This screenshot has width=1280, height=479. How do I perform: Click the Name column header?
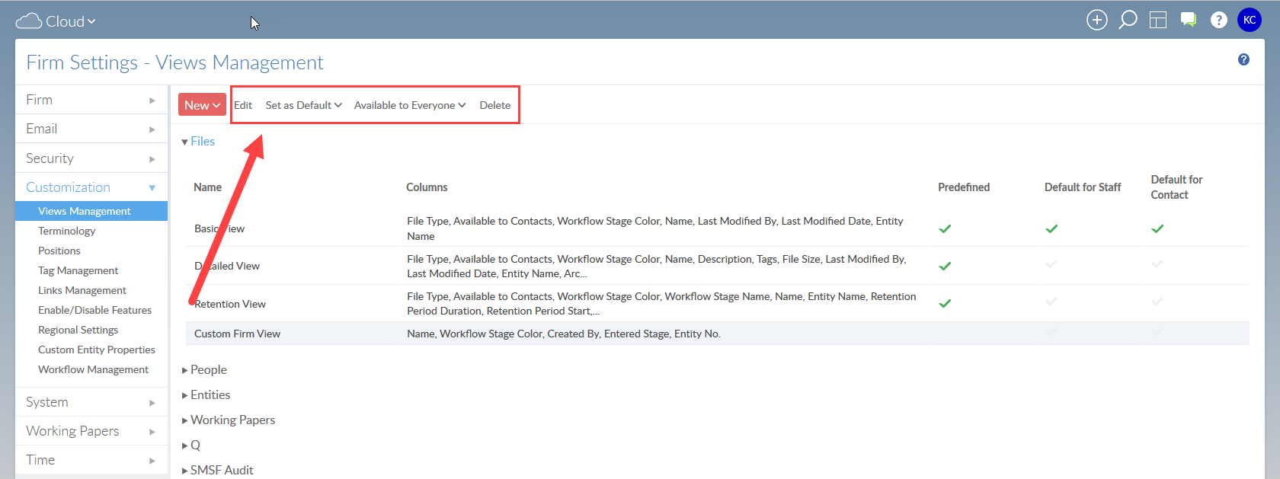pos(207,187)
